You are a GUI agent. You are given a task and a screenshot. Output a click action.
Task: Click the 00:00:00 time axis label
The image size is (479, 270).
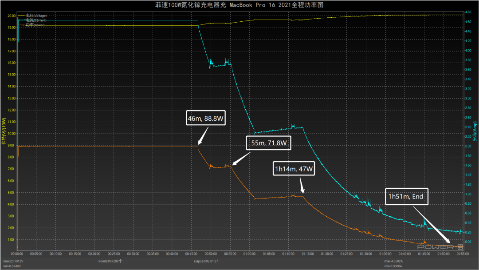(x=17, y=254)
